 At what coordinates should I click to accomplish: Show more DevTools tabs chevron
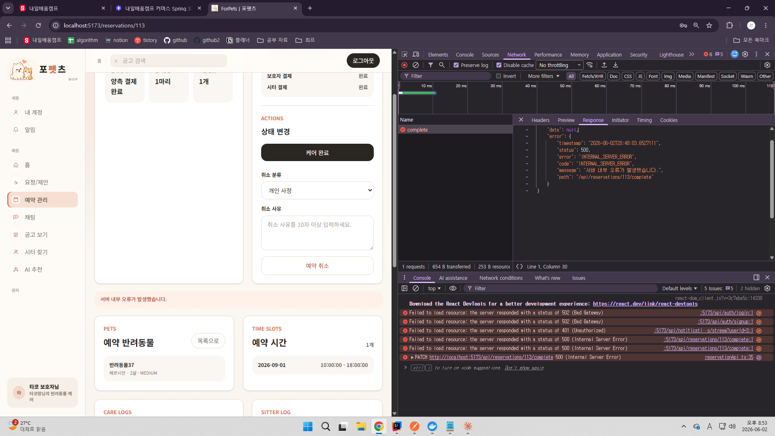[x=692, y=54]
